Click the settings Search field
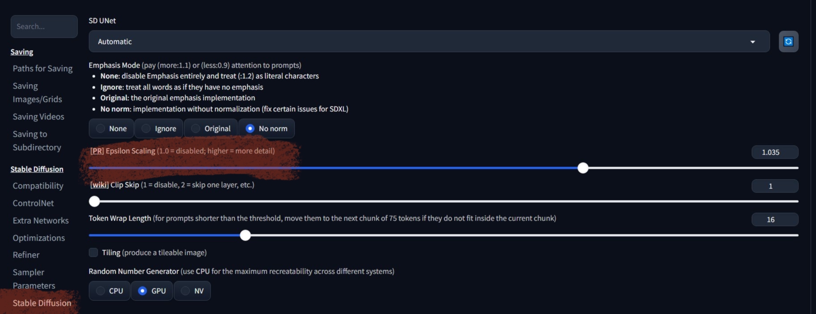 point(44,26)
